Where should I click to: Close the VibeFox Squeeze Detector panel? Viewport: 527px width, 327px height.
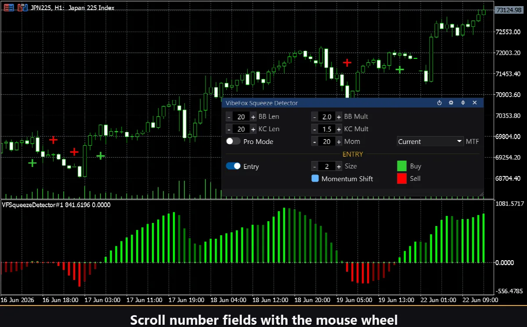click(475, 103)
